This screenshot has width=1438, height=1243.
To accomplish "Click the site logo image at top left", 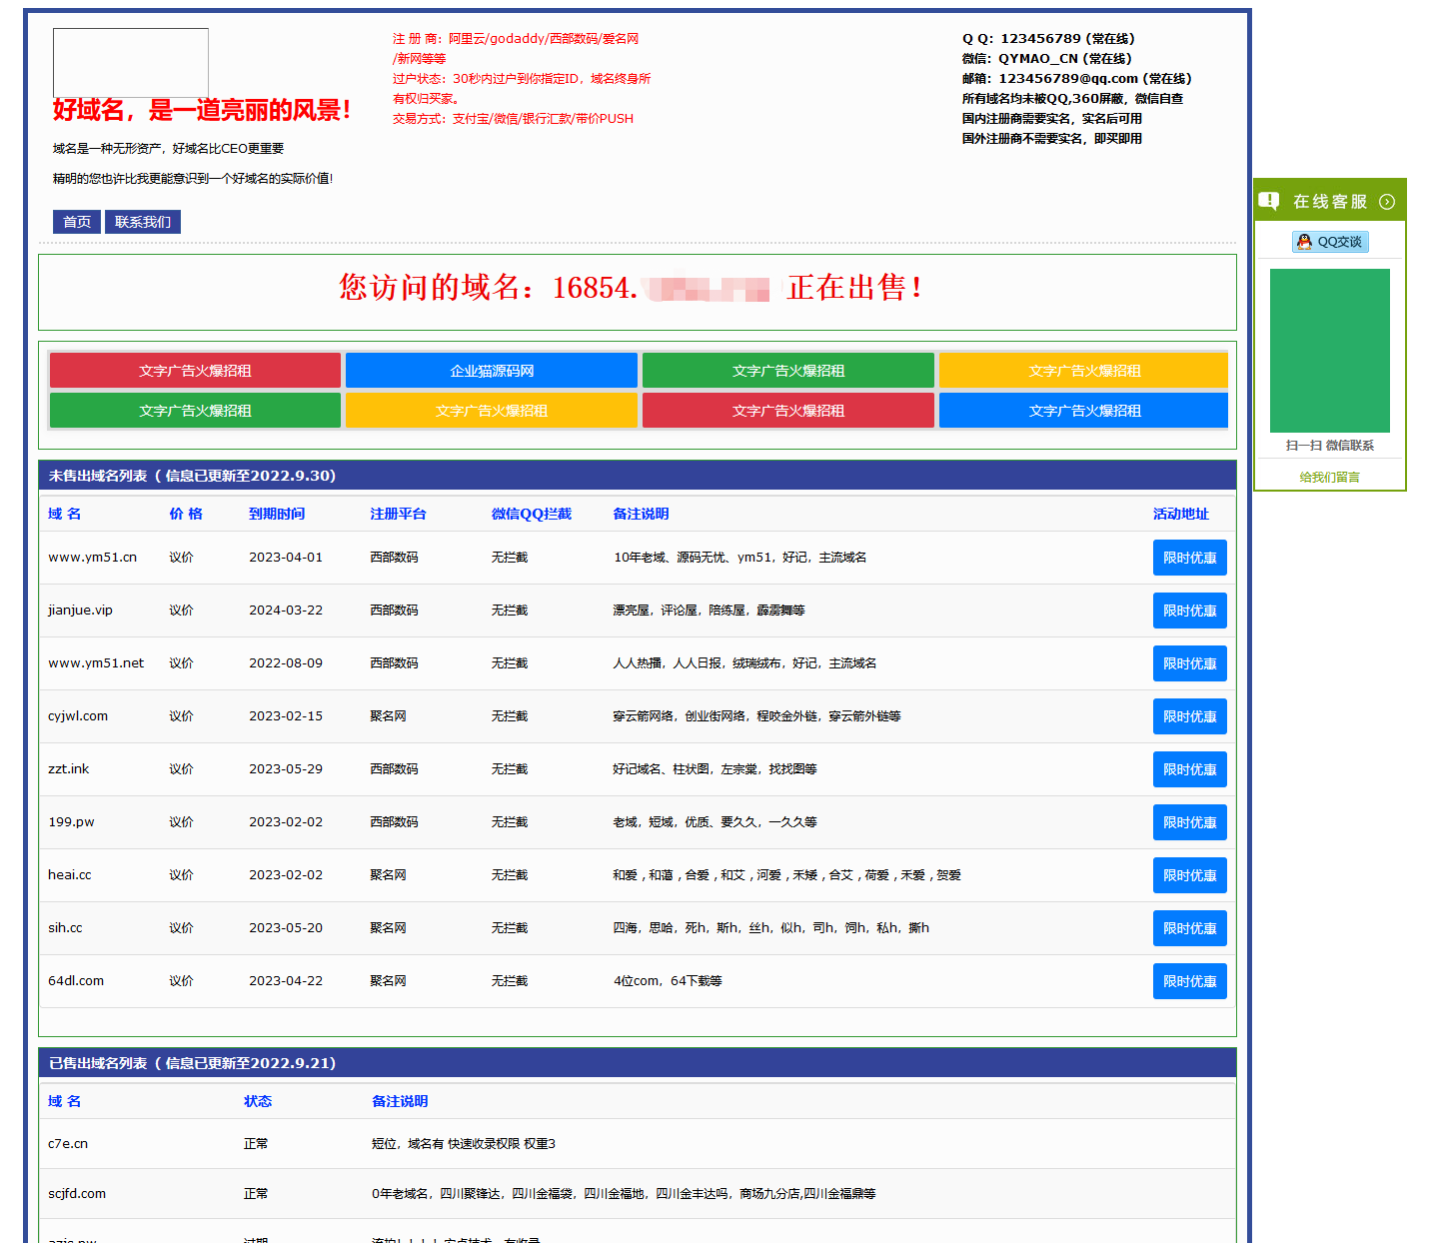I will coord(131,62).
